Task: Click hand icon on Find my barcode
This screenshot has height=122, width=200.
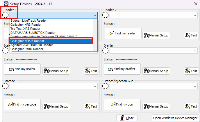Action: tap(10, 104)
